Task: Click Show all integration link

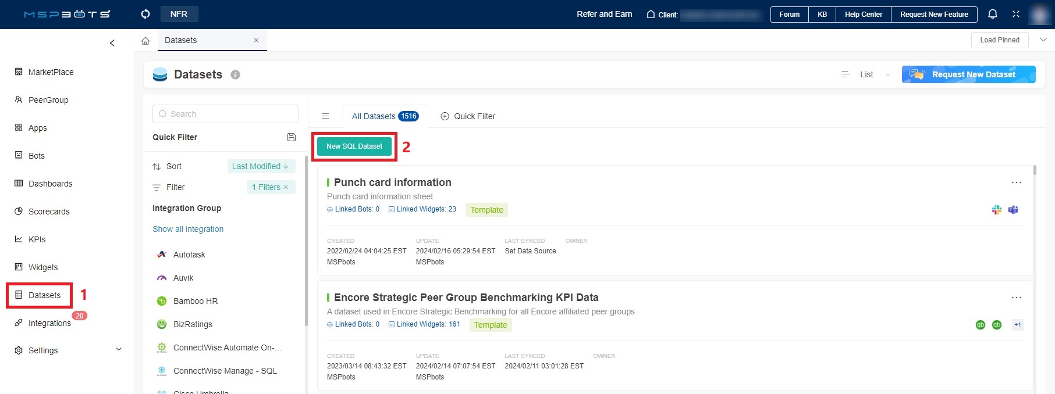Action: pyautogui.click(x=188, y=229)
